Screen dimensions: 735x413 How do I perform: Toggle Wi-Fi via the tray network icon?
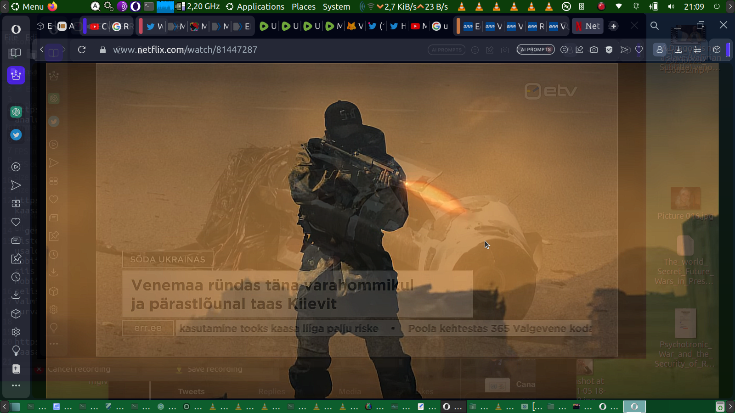tap(619, 6)
